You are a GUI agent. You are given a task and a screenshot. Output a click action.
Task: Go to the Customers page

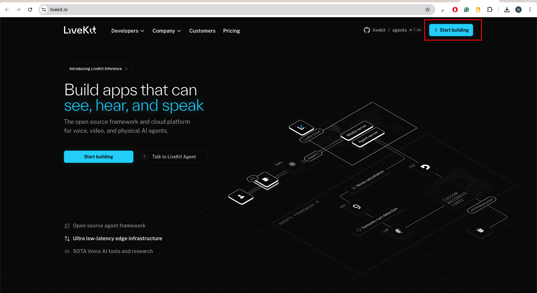click(202, 31)
